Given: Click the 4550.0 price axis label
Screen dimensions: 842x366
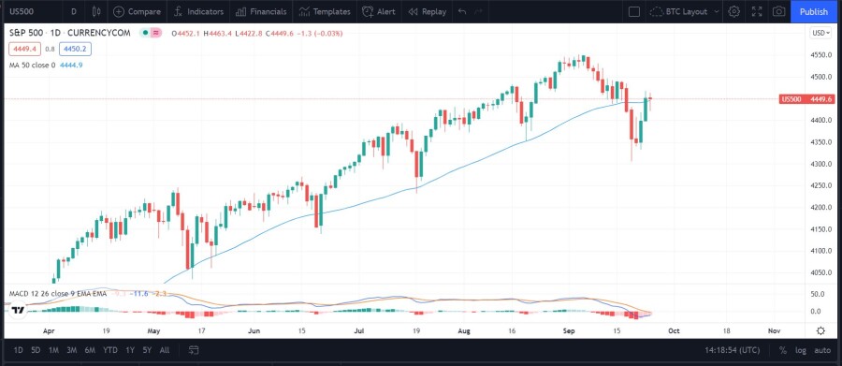Looking at the screenshot, I should click(821, 55).
